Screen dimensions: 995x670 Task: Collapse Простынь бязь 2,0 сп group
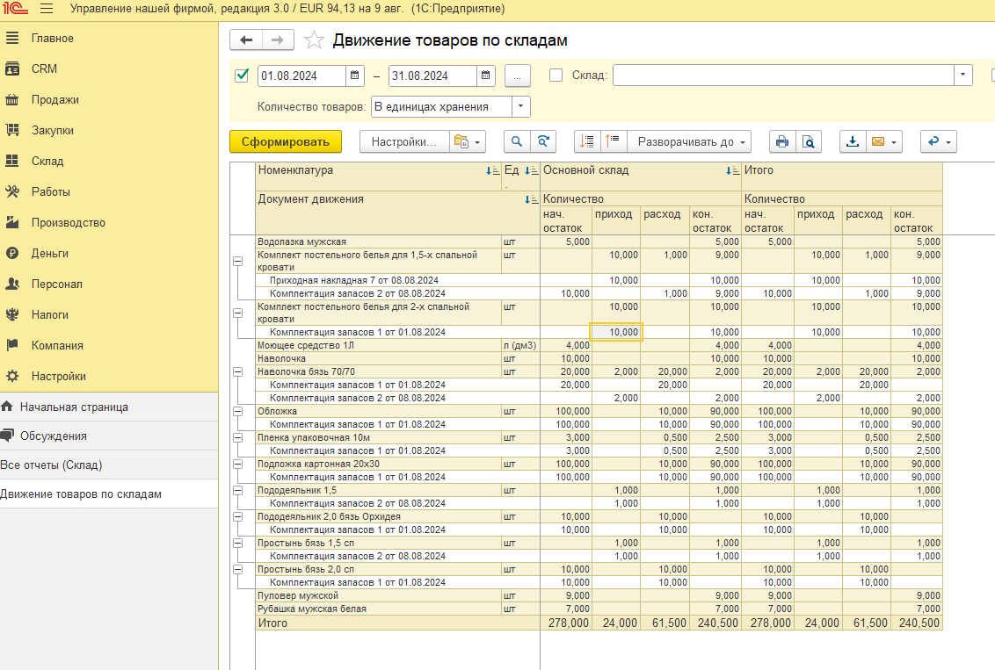click(238, 569)
